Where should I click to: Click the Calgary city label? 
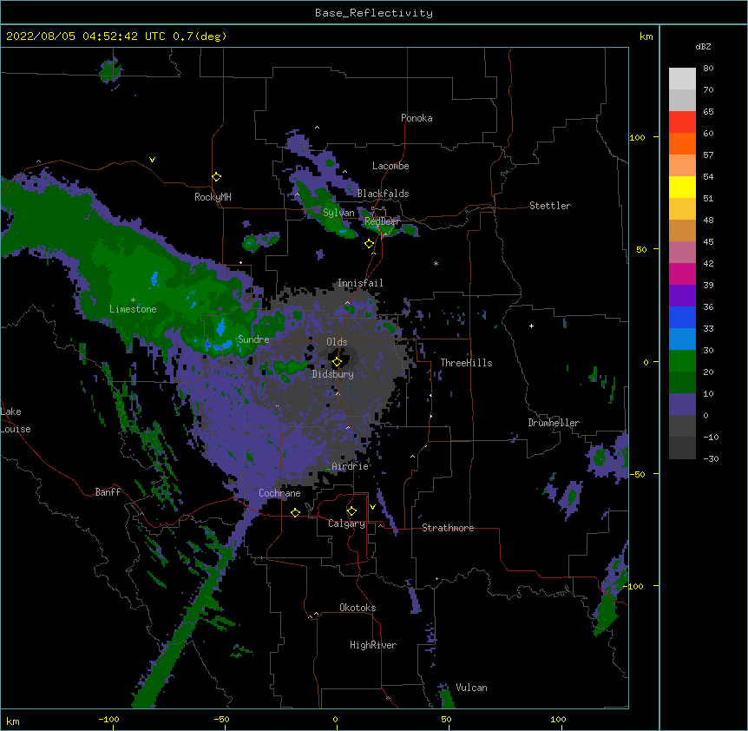pyautogui.click(x=346, y=524)
